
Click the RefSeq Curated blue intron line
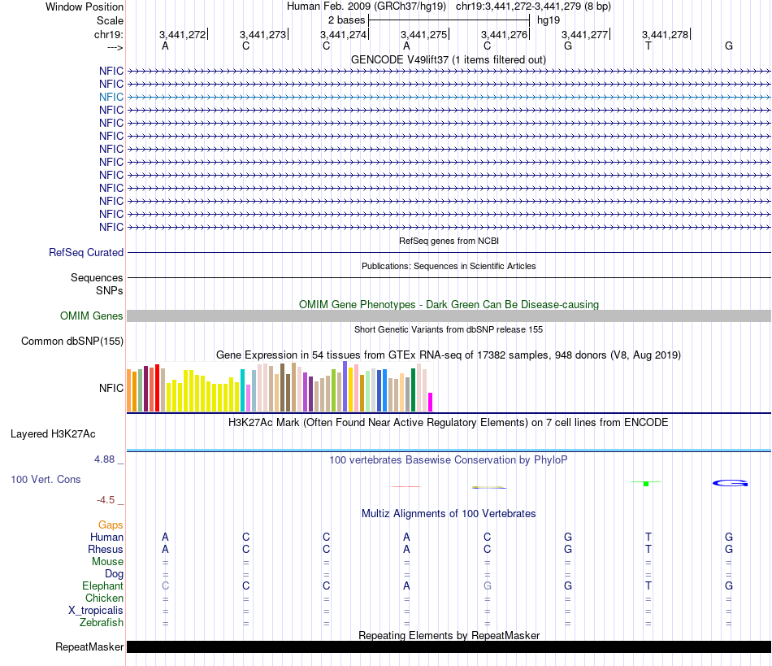pyautogui.click(x=449, y=253)
